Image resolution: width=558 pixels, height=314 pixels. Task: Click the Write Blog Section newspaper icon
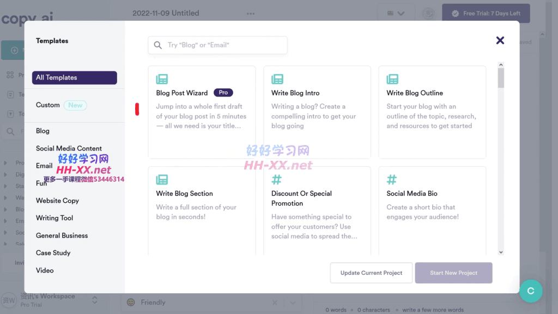point(162,179)
